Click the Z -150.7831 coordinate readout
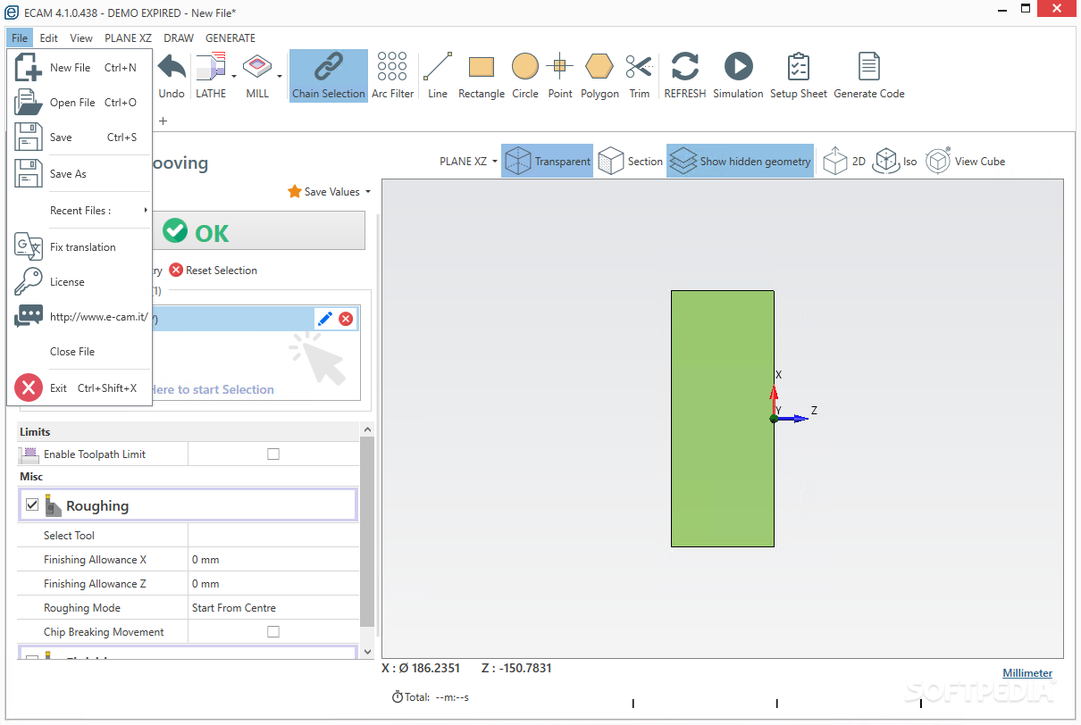1081x725 pixels. coord(516,668)
